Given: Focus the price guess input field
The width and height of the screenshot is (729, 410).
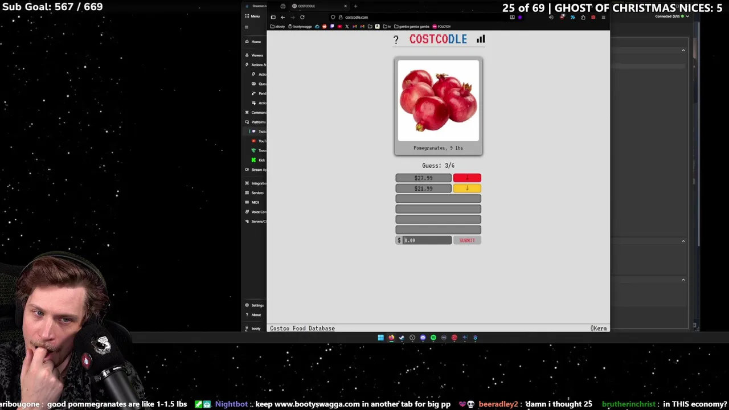Looking at the screenshot, I should [x=427, y=240].
